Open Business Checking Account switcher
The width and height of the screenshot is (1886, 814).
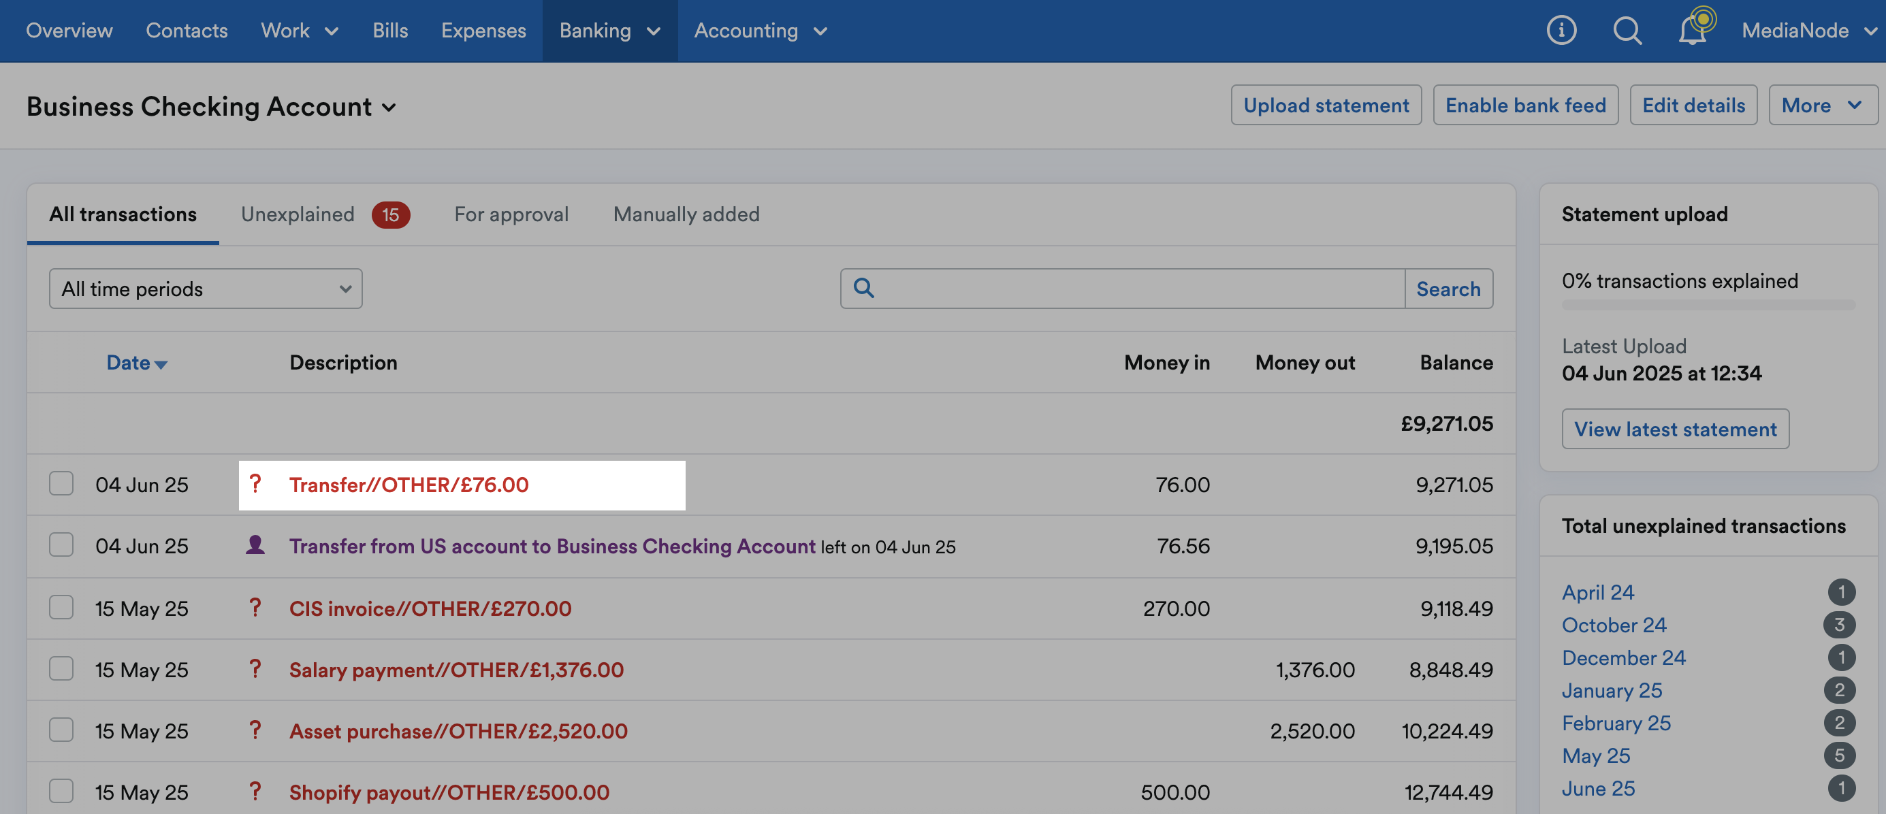point(212,107)
